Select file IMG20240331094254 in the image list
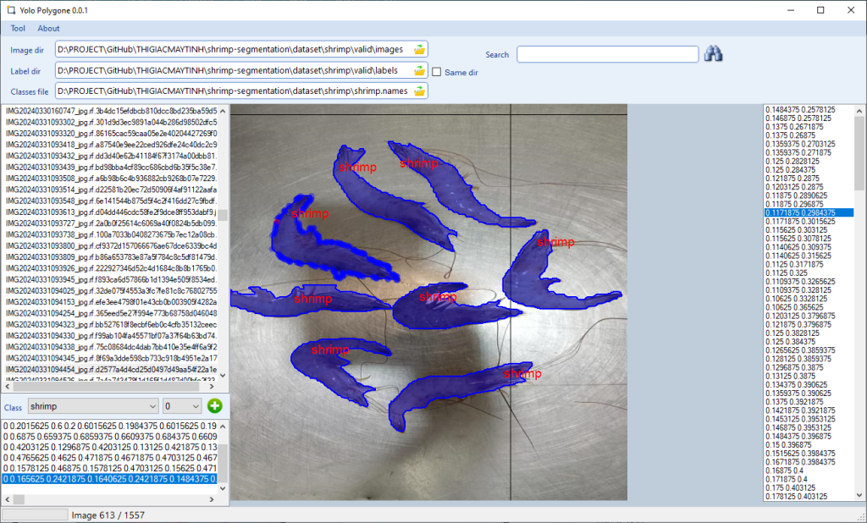Viewport: 867px width, 523px height. coord(111,312)
